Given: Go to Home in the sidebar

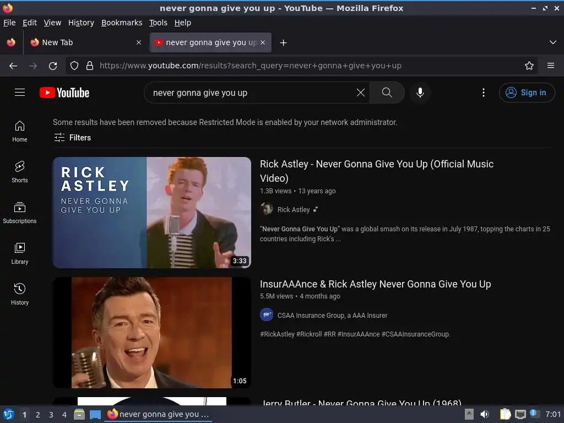Looking at the screenshot, I should pyautogui.click(x=20, y=131).
